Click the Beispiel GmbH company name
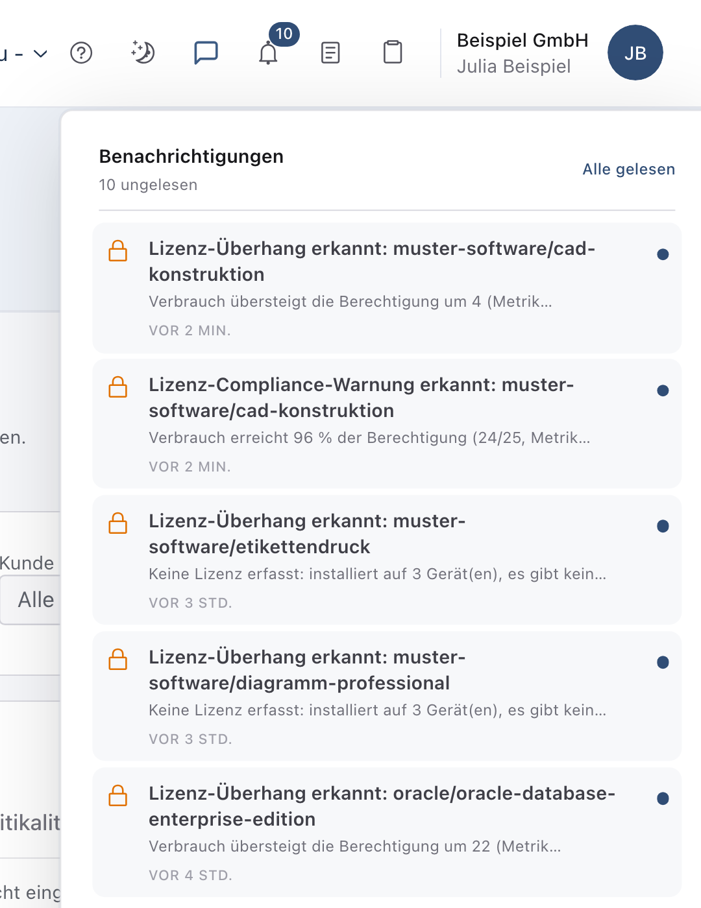Viewport: 701px width, 908px height. tap(523, 40)
